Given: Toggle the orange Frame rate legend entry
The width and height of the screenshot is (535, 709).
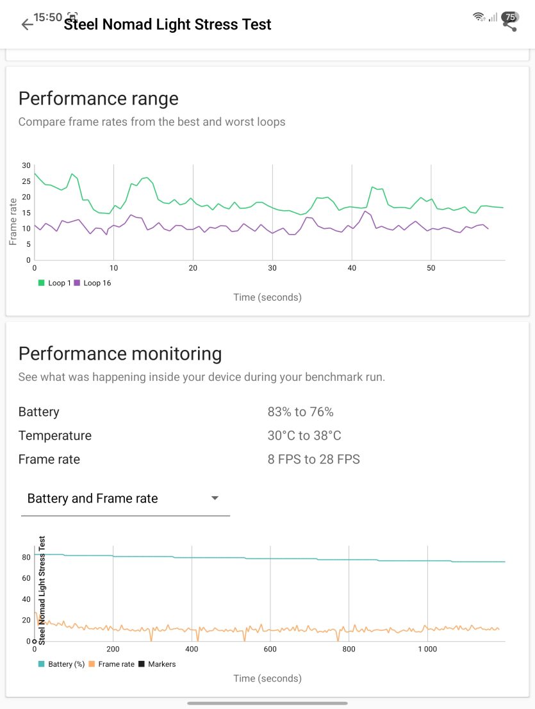Looking at the screenshot, I should point(111,664).
